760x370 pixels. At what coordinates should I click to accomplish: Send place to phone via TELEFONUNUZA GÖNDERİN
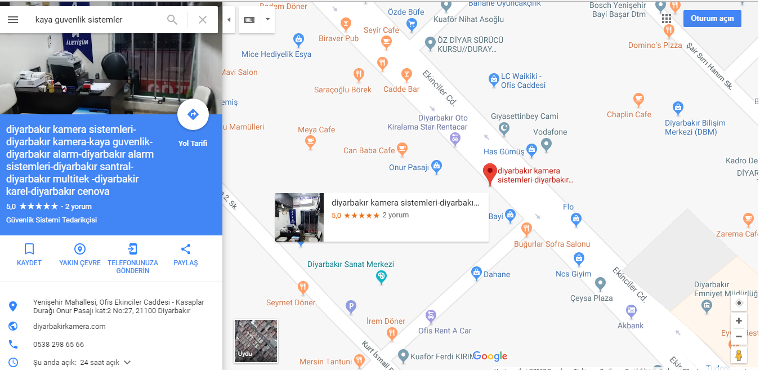133,258
